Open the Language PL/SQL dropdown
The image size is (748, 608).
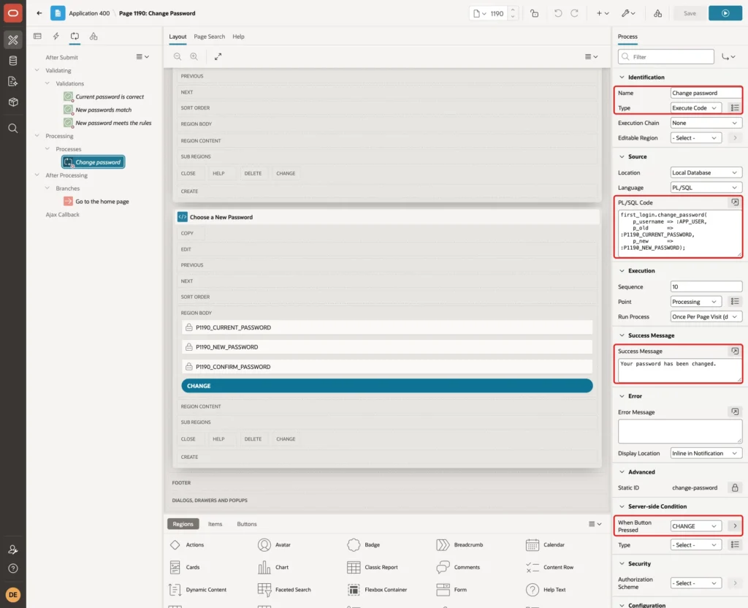pos(706,188)
